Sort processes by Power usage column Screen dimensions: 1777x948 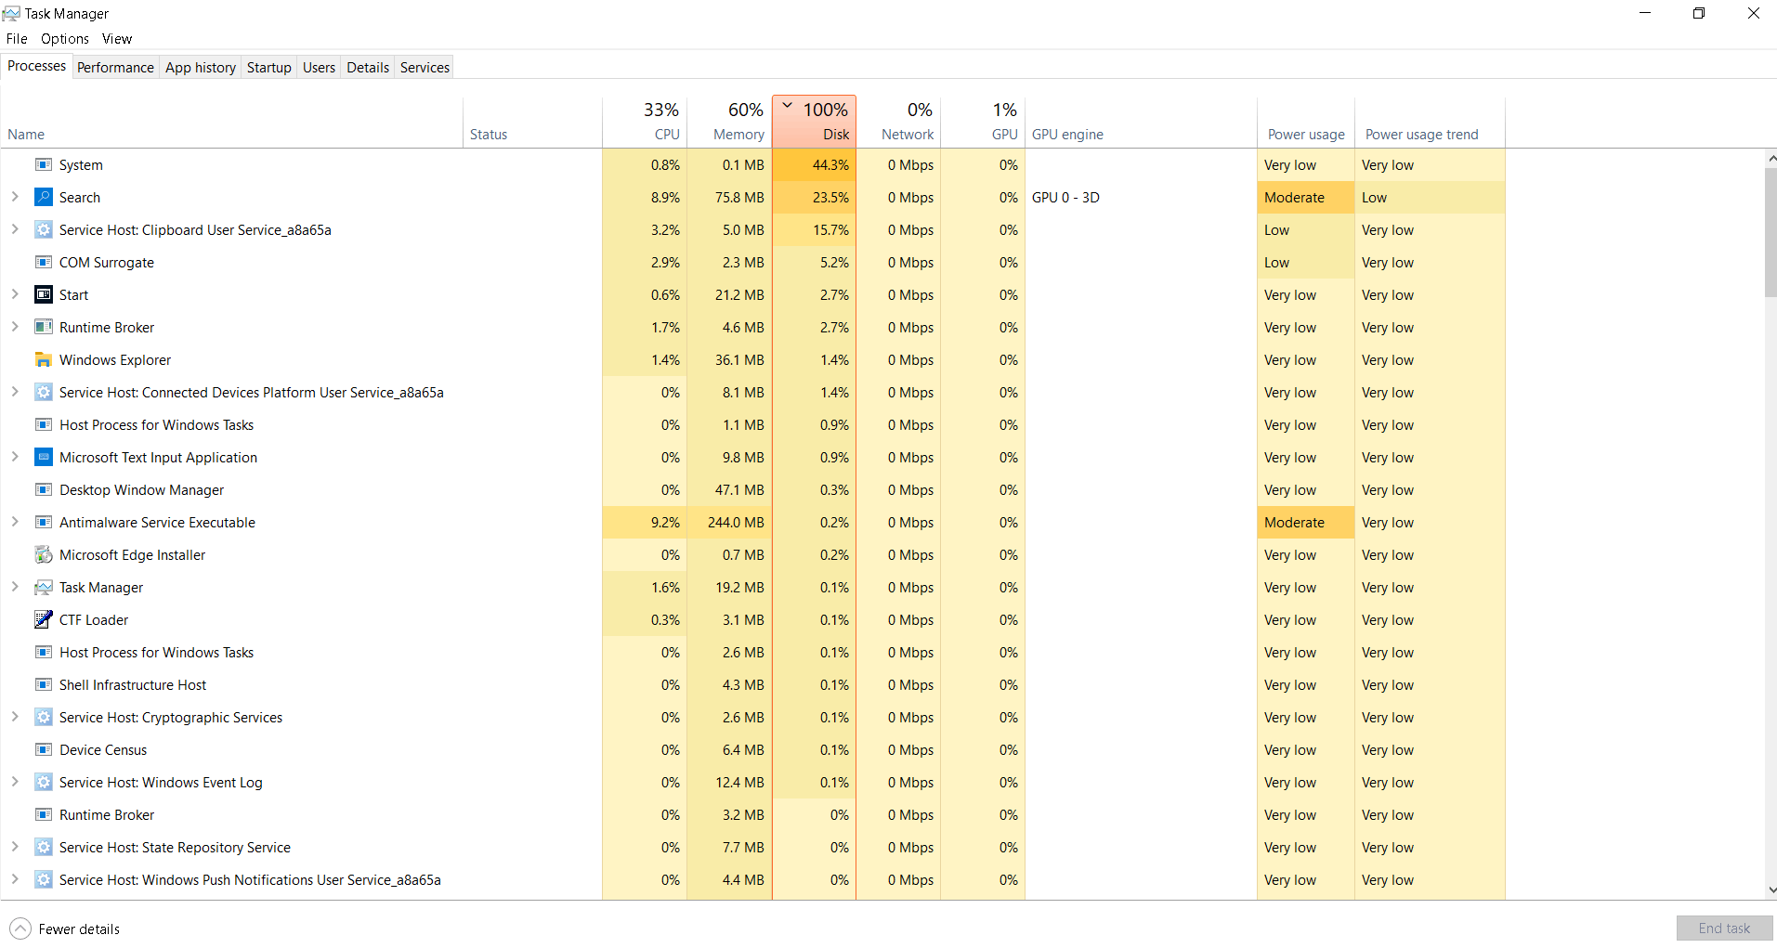pyautogui.click(x=1305, y=122)
